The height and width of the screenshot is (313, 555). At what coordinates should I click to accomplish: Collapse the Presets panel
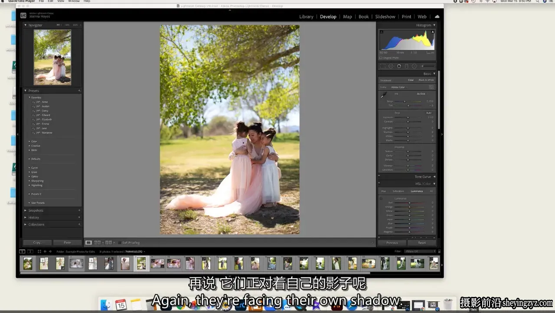(x=25, y=91)
